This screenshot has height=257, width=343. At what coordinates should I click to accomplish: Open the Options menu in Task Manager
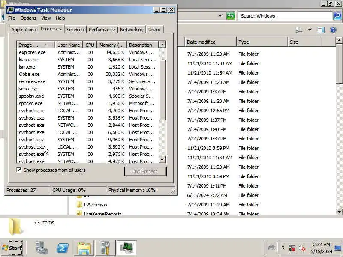pos(28,18)
